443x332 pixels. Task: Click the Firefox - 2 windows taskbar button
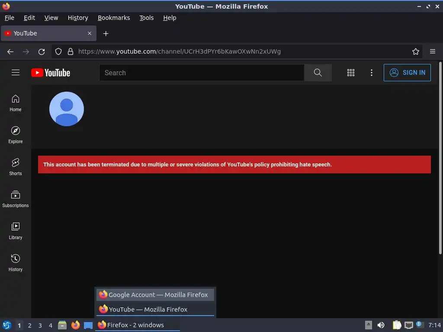pyautogui.click(x=137, y=325)
